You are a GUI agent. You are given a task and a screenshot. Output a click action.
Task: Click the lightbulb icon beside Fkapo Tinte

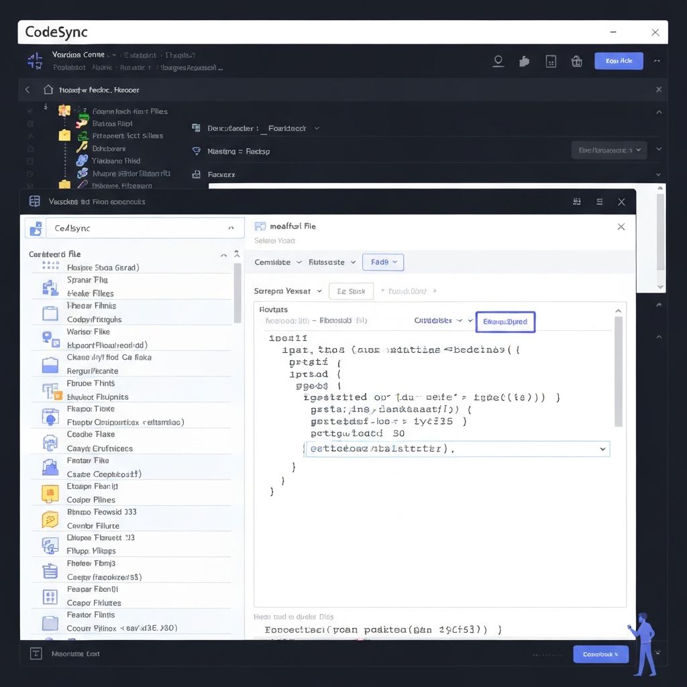[x=50, y=417]
